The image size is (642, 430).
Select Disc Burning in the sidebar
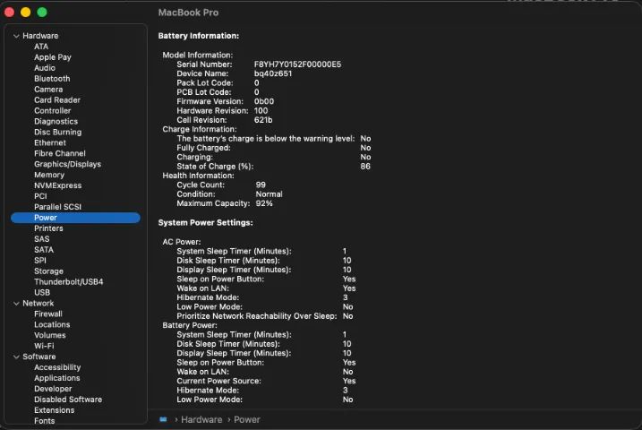tap(57, 133)
